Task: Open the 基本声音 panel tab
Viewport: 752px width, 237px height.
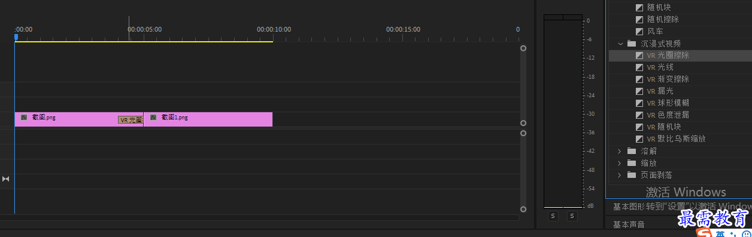Action: (x=629, y=224)
